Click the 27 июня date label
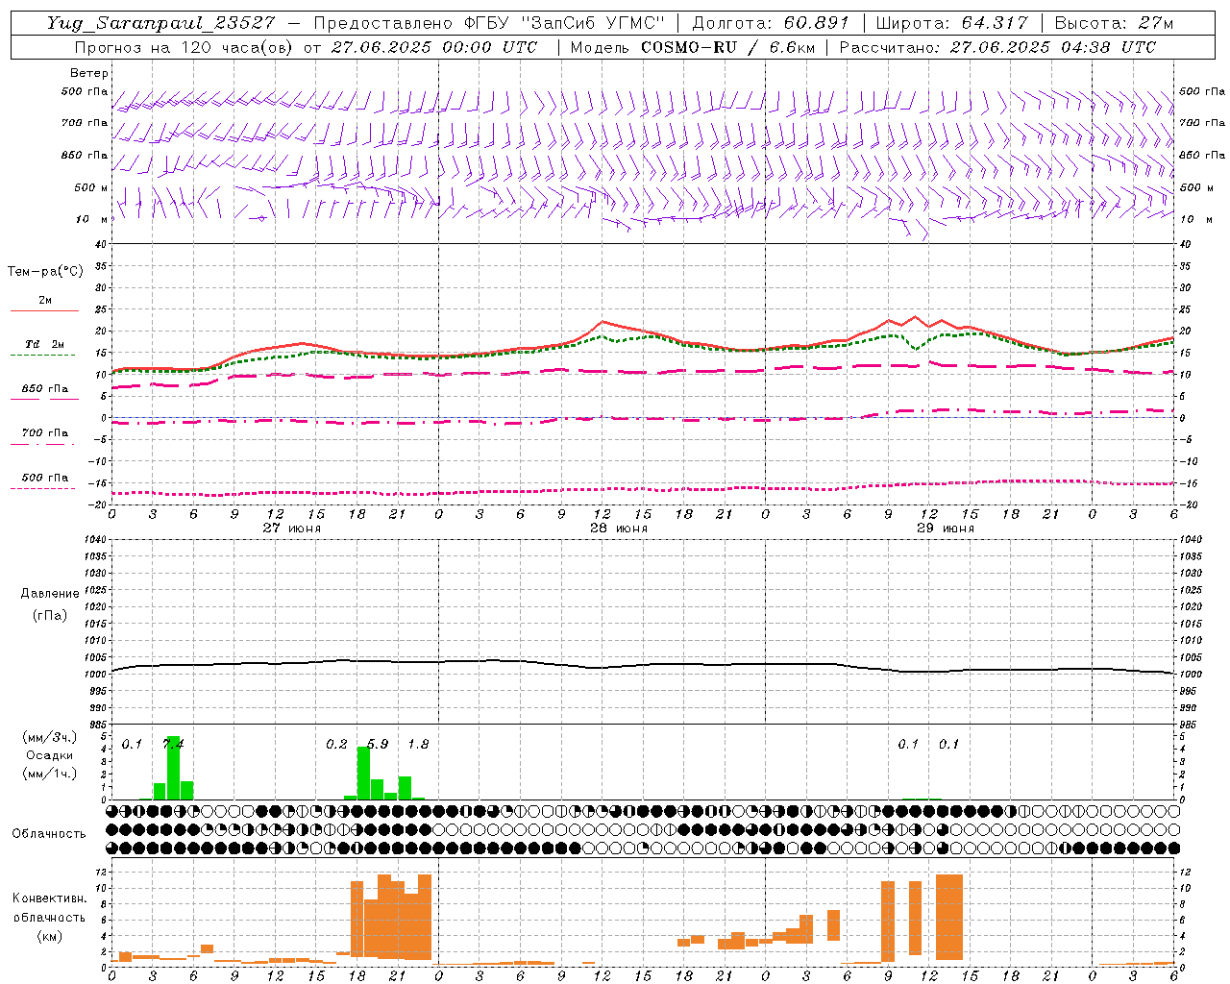Image resolution: width=1230 pixels, height=984 pixels. 292,529
